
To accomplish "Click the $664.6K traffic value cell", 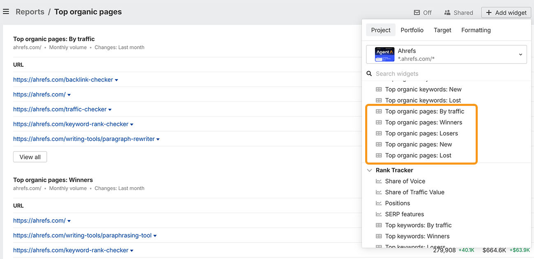I will pos(494,250).
